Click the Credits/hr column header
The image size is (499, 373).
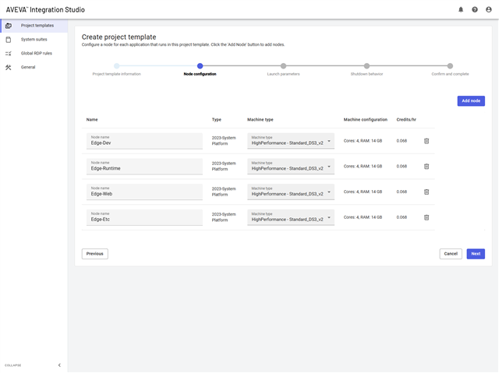coord(406,120)
